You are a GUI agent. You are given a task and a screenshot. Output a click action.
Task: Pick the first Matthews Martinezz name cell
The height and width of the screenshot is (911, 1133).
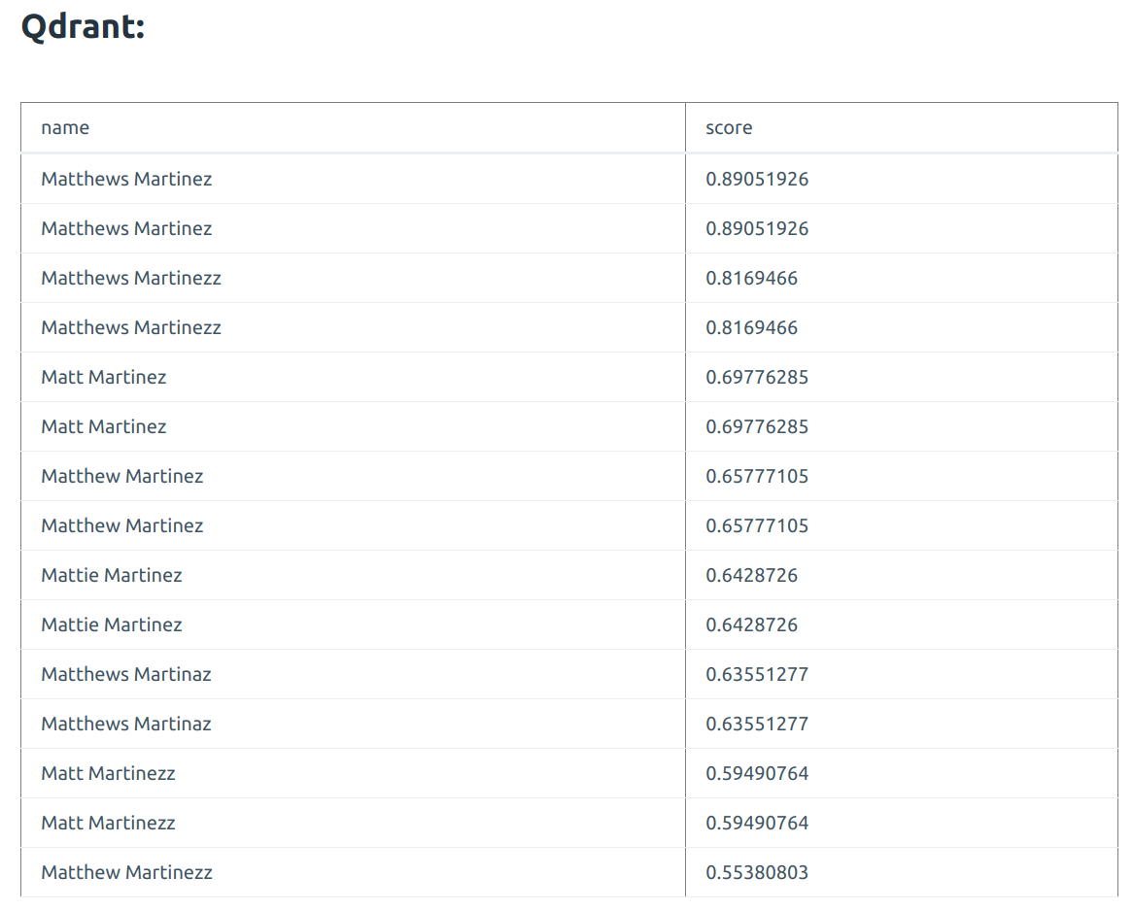131,278
